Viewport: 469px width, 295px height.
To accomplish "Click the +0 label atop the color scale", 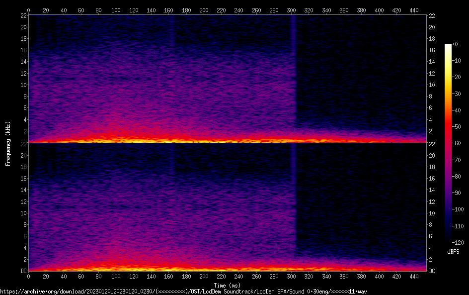I will (455, 44).
